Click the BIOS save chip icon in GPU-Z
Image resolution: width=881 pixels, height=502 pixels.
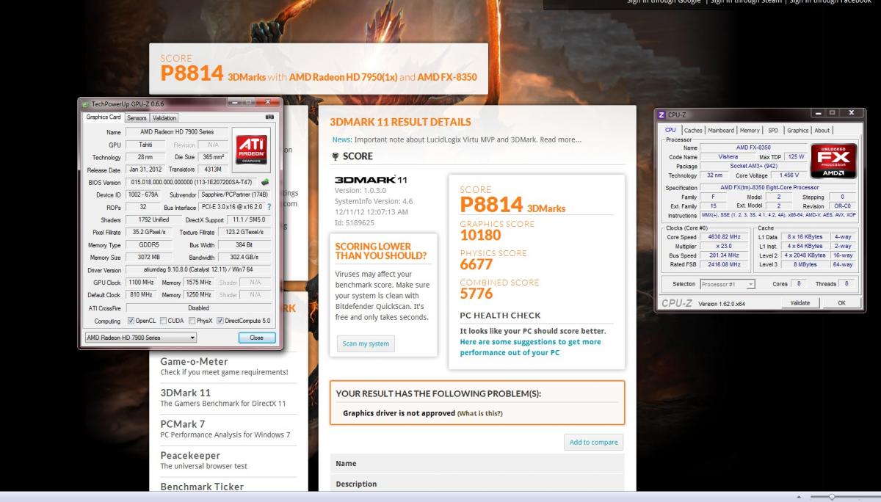click(265, 182)
